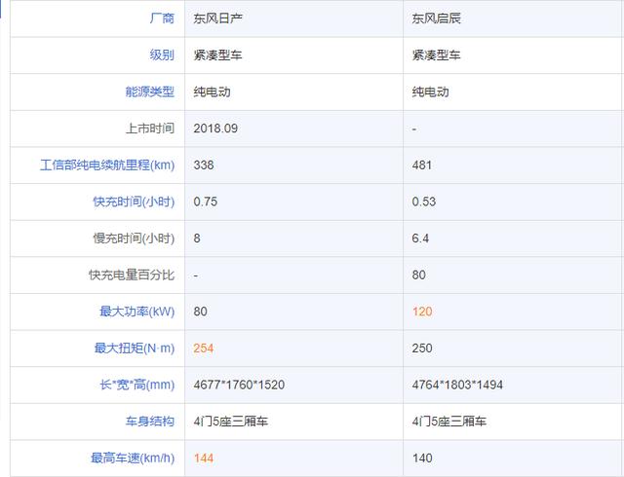Select the 80 value in 快充电量百分比 row

click(418, 275)
